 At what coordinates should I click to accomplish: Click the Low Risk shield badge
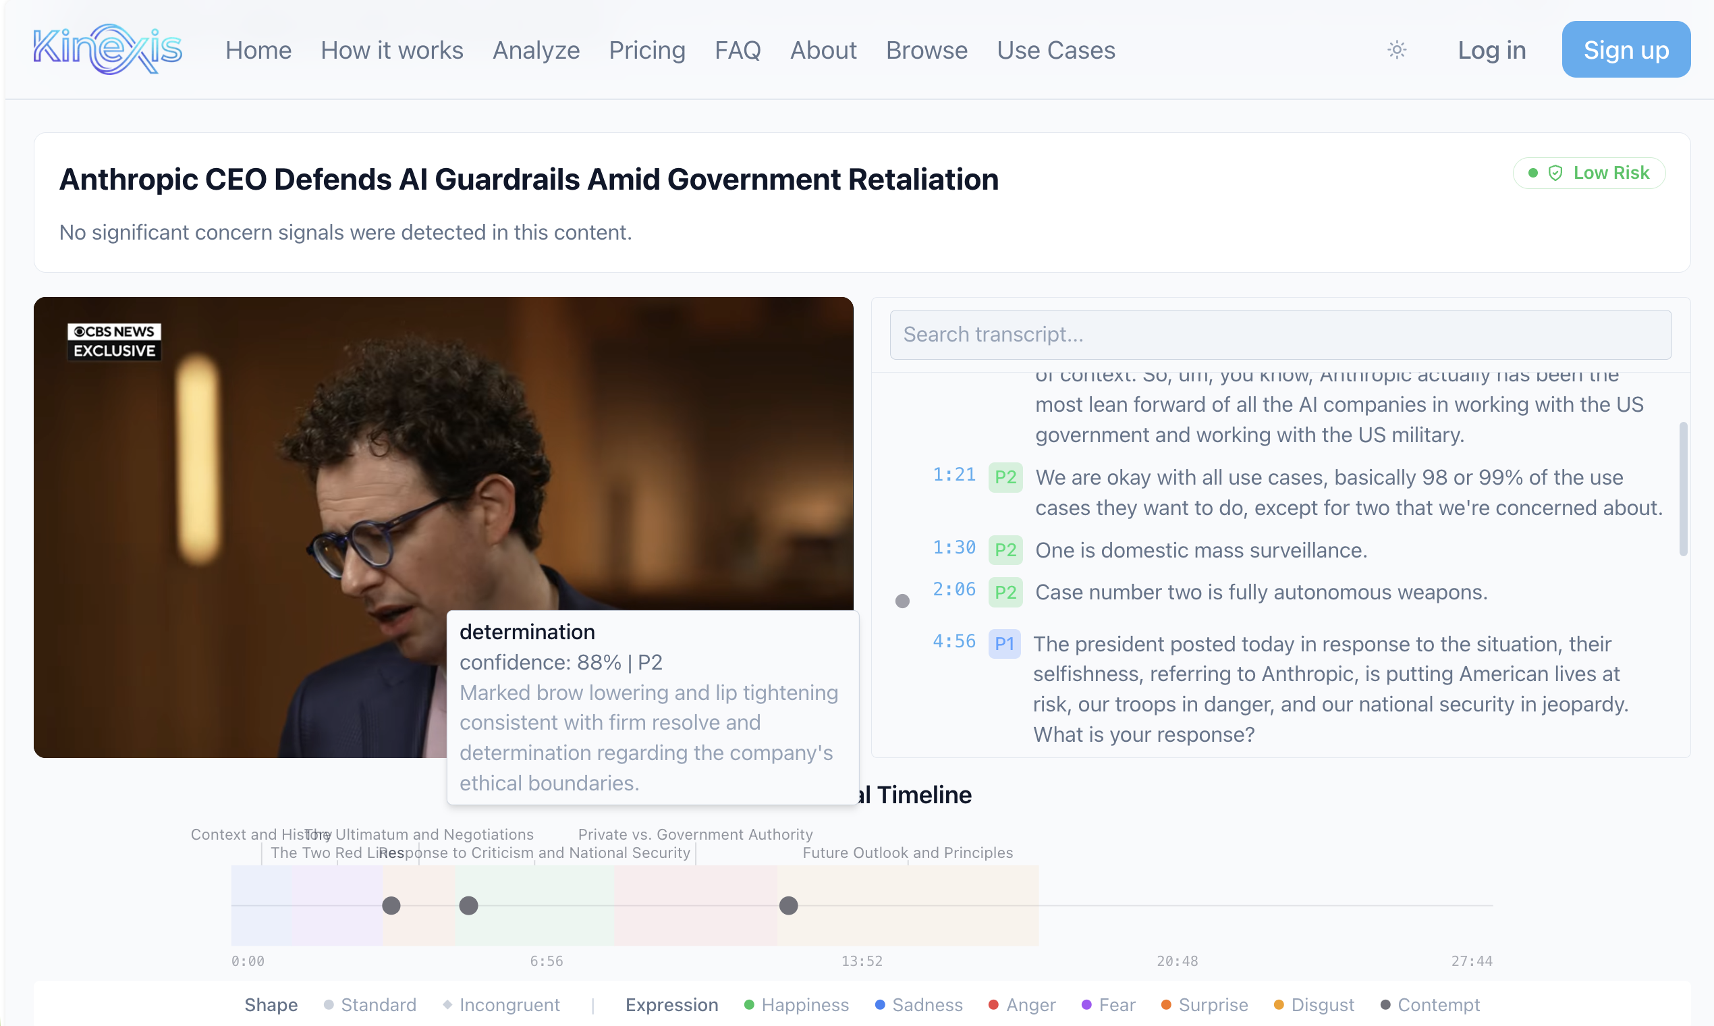click(1589, 173)
